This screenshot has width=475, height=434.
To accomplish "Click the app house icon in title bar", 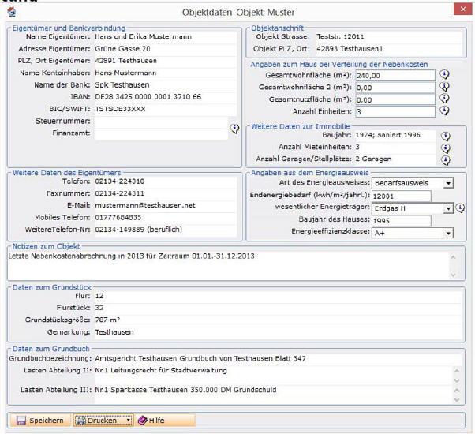I will pyautogui.click(x=11, y=12).
